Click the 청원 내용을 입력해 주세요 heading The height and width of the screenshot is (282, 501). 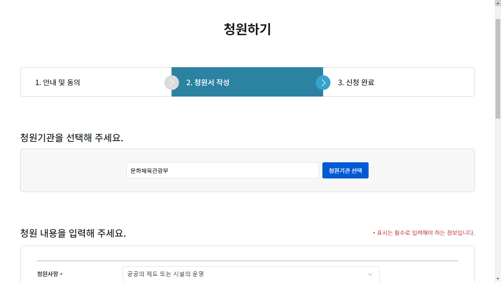[73, 233]
